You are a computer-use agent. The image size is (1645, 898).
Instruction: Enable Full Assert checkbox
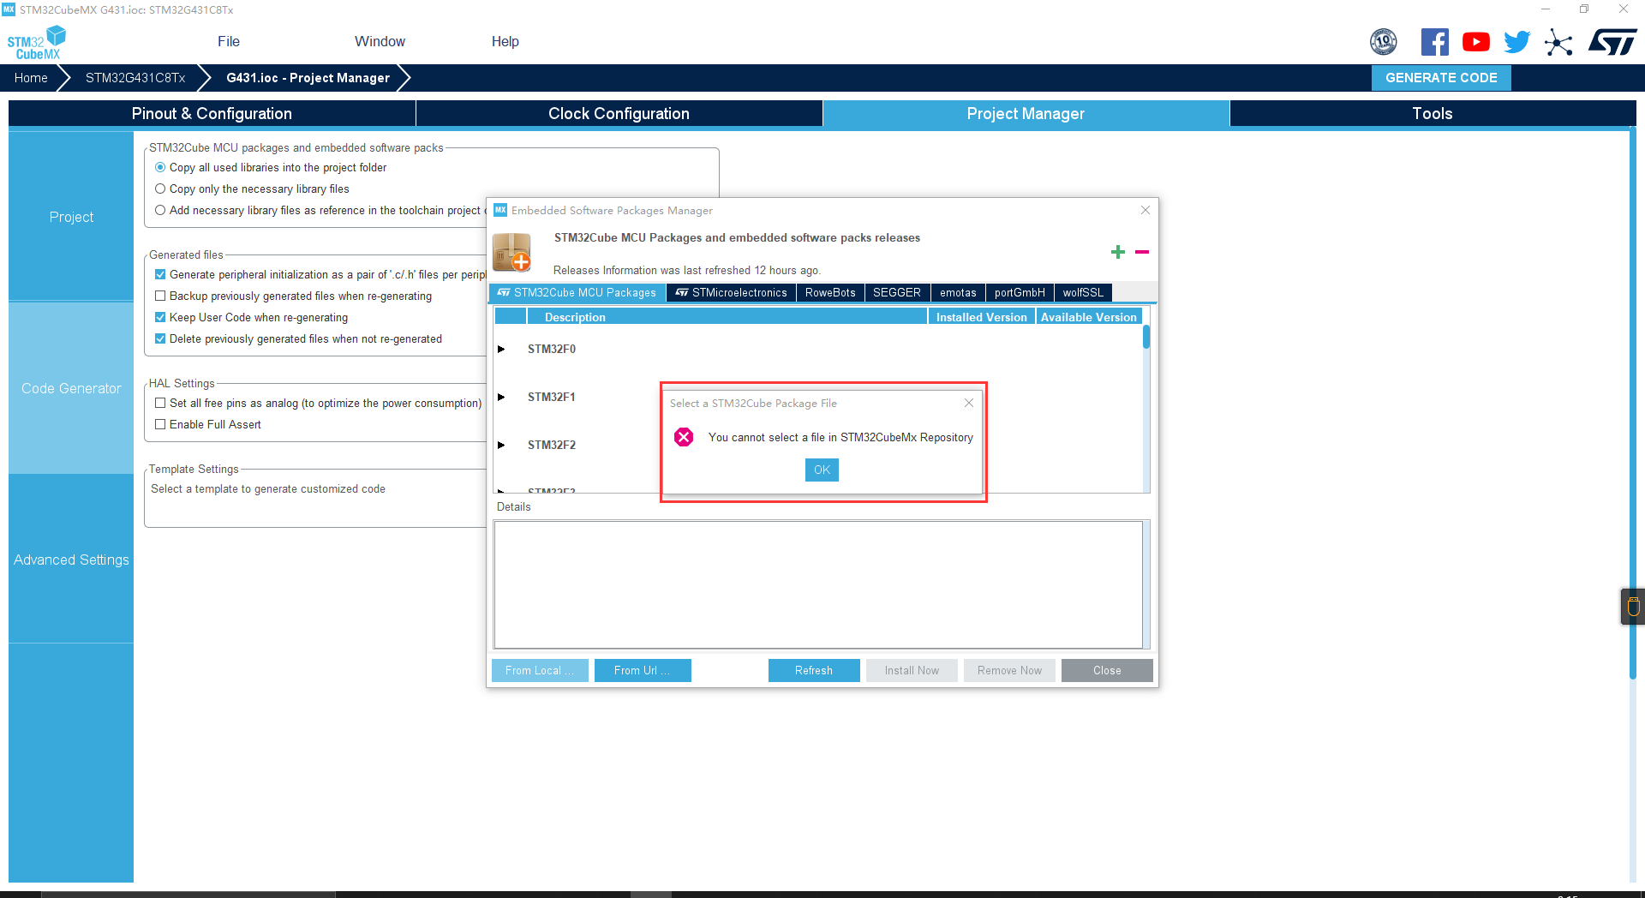coord(160,424)
